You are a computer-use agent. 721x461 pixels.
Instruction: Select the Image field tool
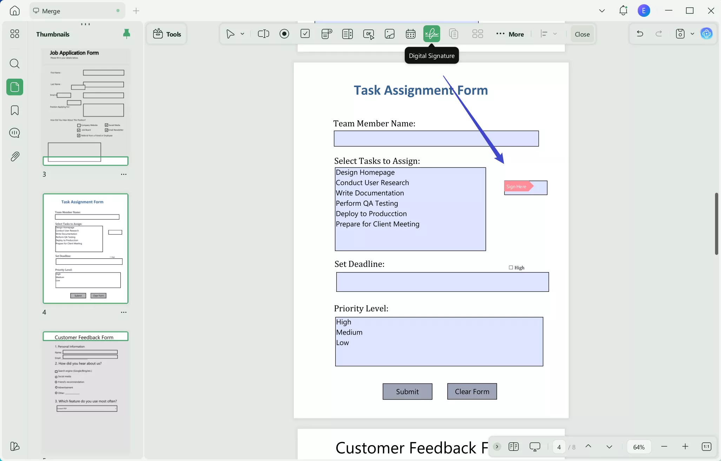pyautogui.click(x=389, y=34)
